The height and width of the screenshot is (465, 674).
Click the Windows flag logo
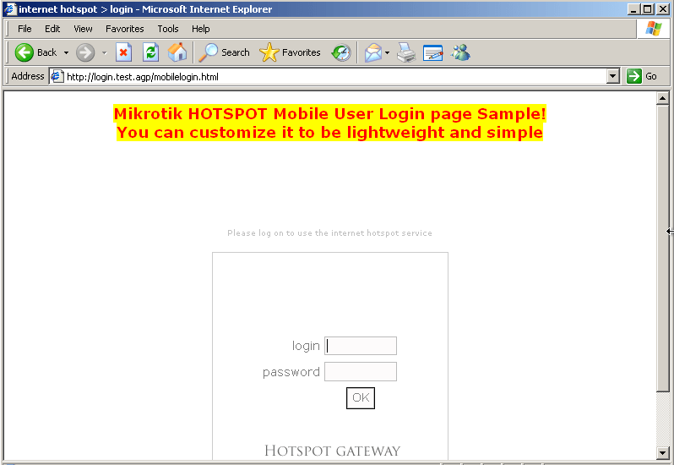click(x=654, y=29)
